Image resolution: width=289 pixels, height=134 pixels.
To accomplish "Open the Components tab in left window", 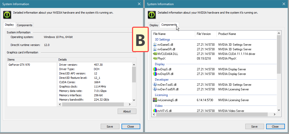I will [24, 25].
